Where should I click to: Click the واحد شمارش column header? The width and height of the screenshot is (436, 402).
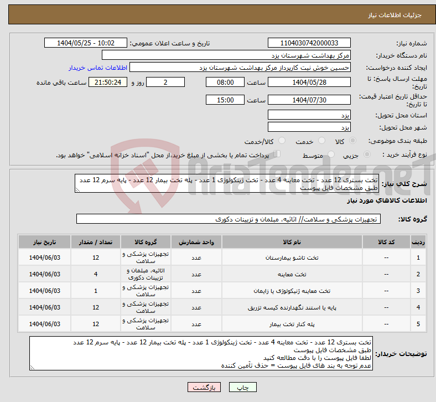click(196, 242)
